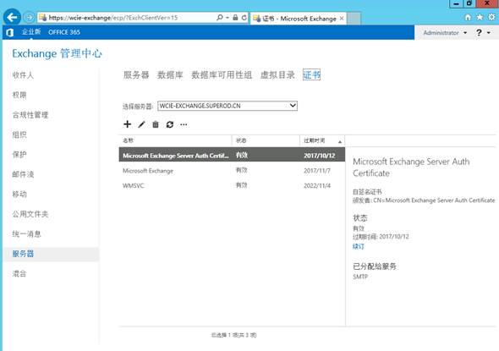Open 移动 in the left navigation
The height and width of the screenshot is (351, 499).
19,195
